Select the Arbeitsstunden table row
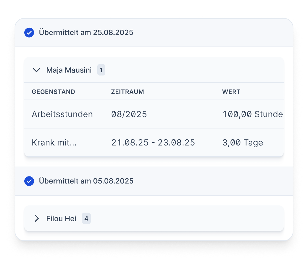The image size is (308, 259). point(154,114)
